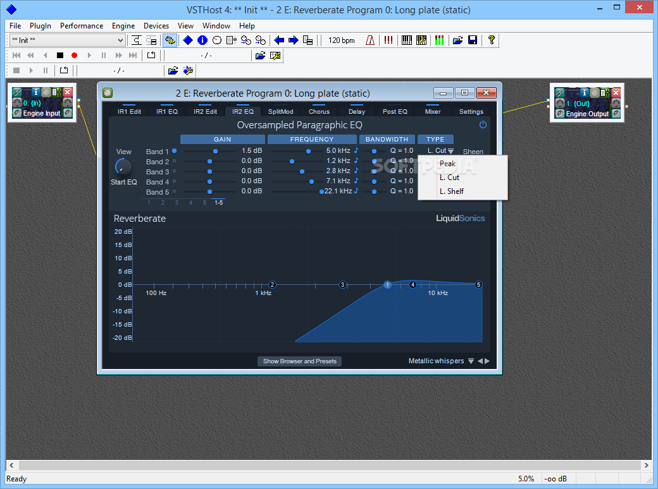Screen dimensions: 658x489
Task: Enable Band 3 with its dot
Action: coord(174,171)
